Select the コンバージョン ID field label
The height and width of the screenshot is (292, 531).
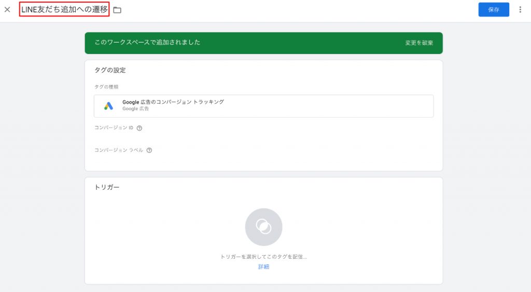pos(114,128)
